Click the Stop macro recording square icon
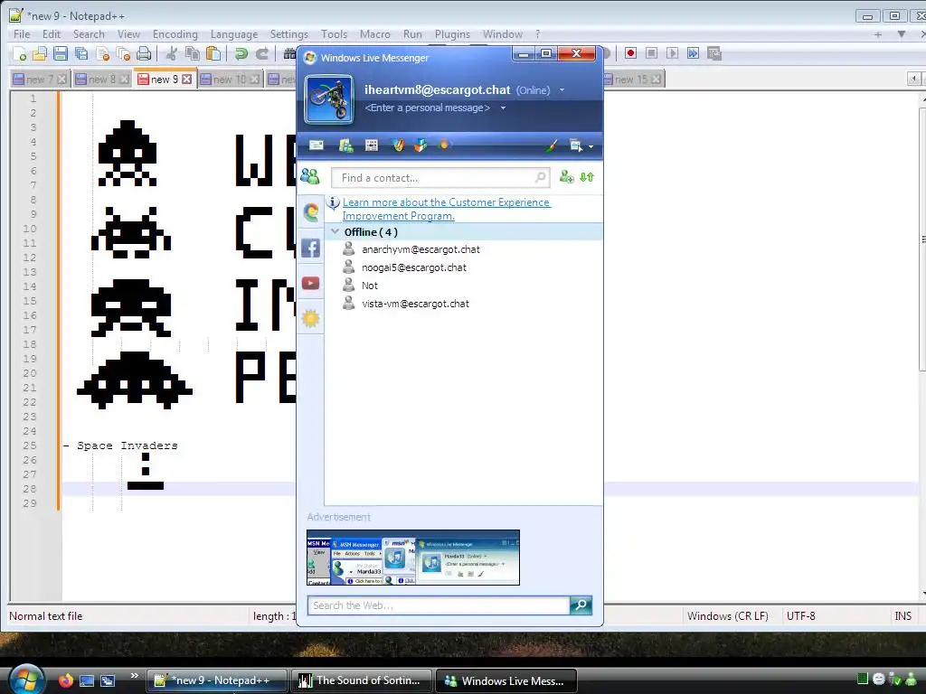 point(651,53)
